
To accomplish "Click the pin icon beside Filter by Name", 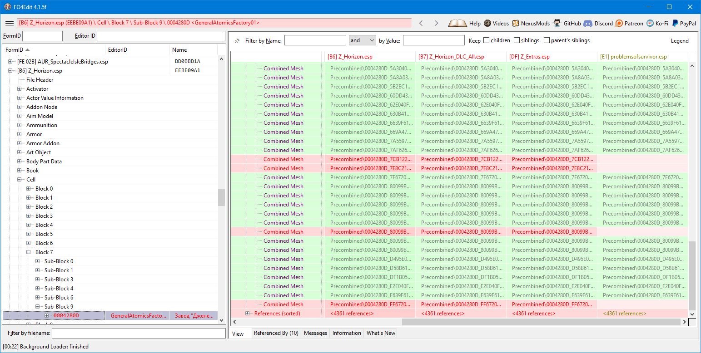I will (237, 41).
